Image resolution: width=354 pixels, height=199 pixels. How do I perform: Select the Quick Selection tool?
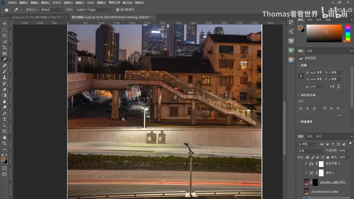[x=5, y=42]
